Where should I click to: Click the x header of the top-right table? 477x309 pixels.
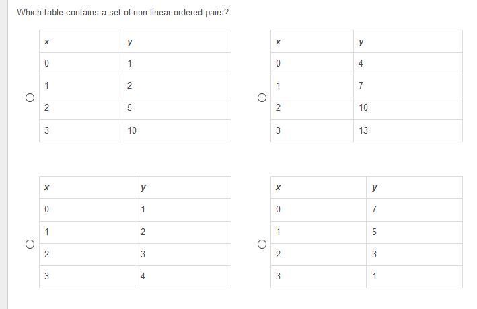(278, 42)
